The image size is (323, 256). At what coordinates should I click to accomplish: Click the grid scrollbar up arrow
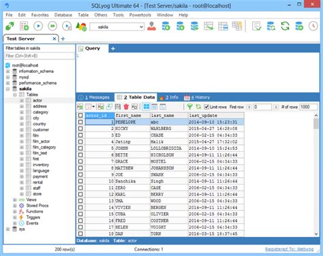tap(316, 116)
